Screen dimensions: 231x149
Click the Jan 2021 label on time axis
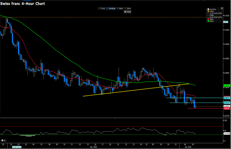(x=188, y=147)
